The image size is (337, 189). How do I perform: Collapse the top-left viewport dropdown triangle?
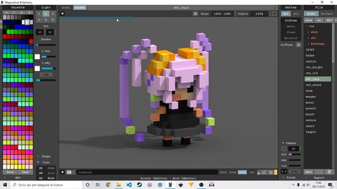62,14
